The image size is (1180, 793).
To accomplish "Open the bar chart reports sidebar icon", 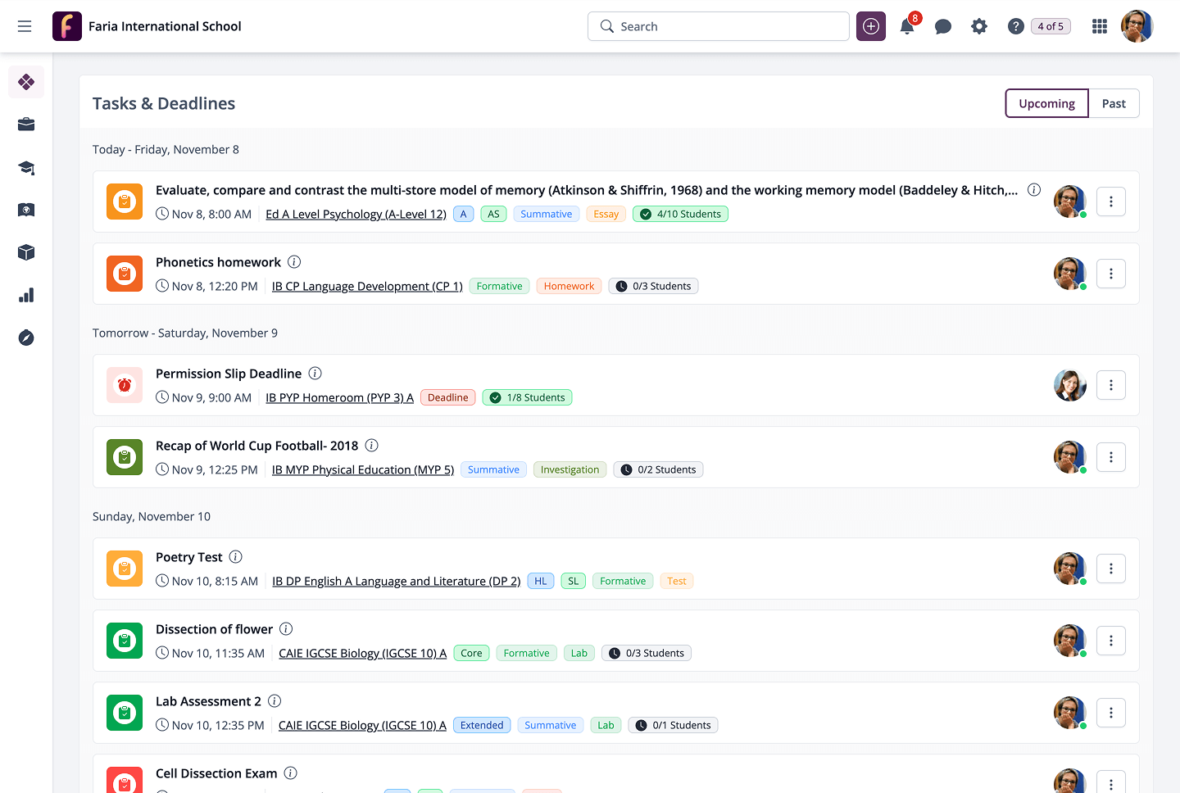I will pos(26,295).
